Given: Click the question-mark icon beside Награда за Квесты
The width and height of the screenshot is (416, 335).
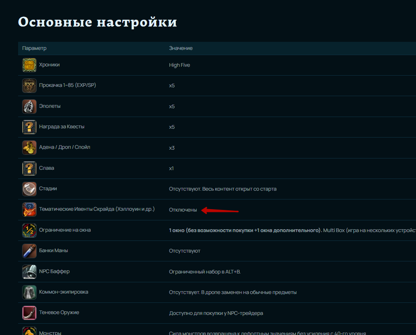Looking at the screenshot, I should point(29,127).
